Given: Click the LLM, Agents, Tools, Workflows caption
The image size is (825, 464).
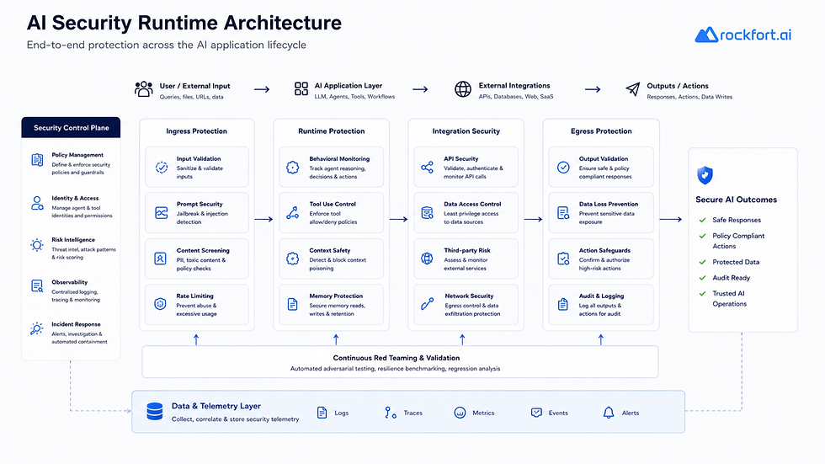Looking at the screenshot, I should click(354, 97).
